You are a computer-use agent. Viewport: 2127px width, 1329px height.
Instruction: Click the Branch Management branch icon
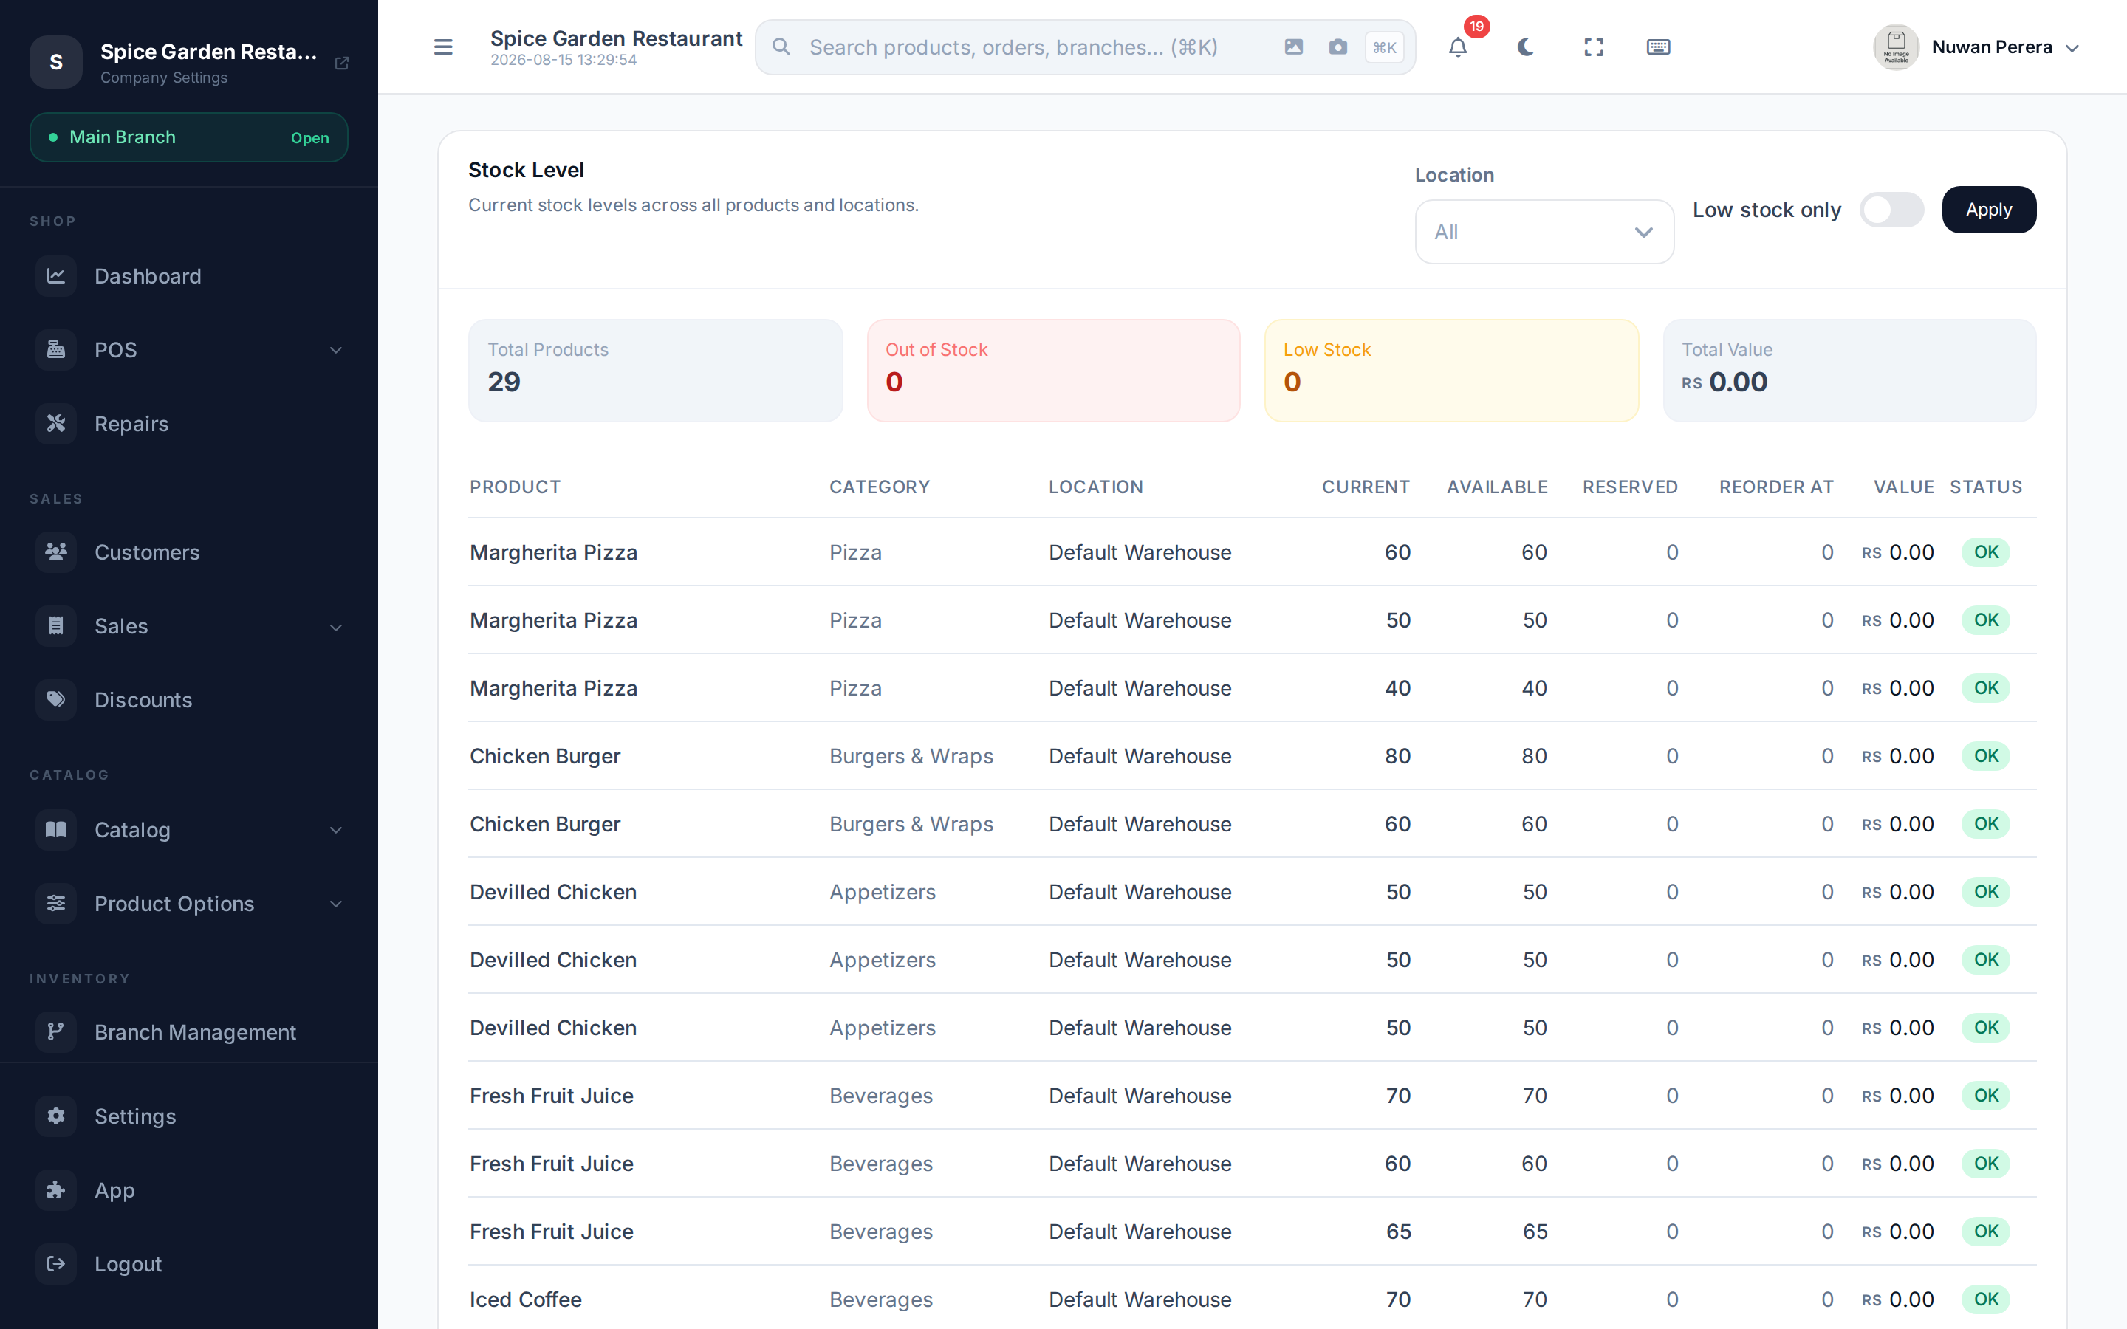coord(56,1032)
